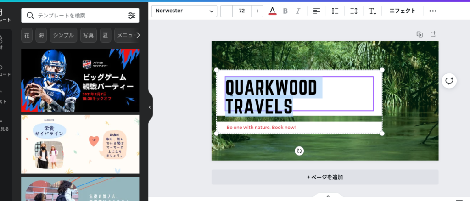Apply bulleted list formatting
The width and height of the screenshot is (470, 201).
pyautogui.click(x=335, y=11)
